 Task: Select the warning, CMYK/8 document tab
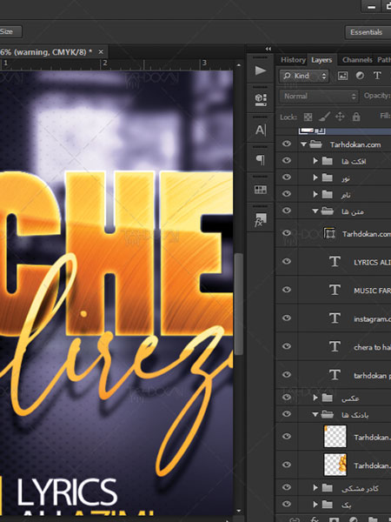(x=46, y=52)
